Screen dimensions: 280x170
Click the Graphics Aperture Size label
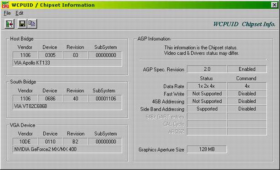coord(161,149)
